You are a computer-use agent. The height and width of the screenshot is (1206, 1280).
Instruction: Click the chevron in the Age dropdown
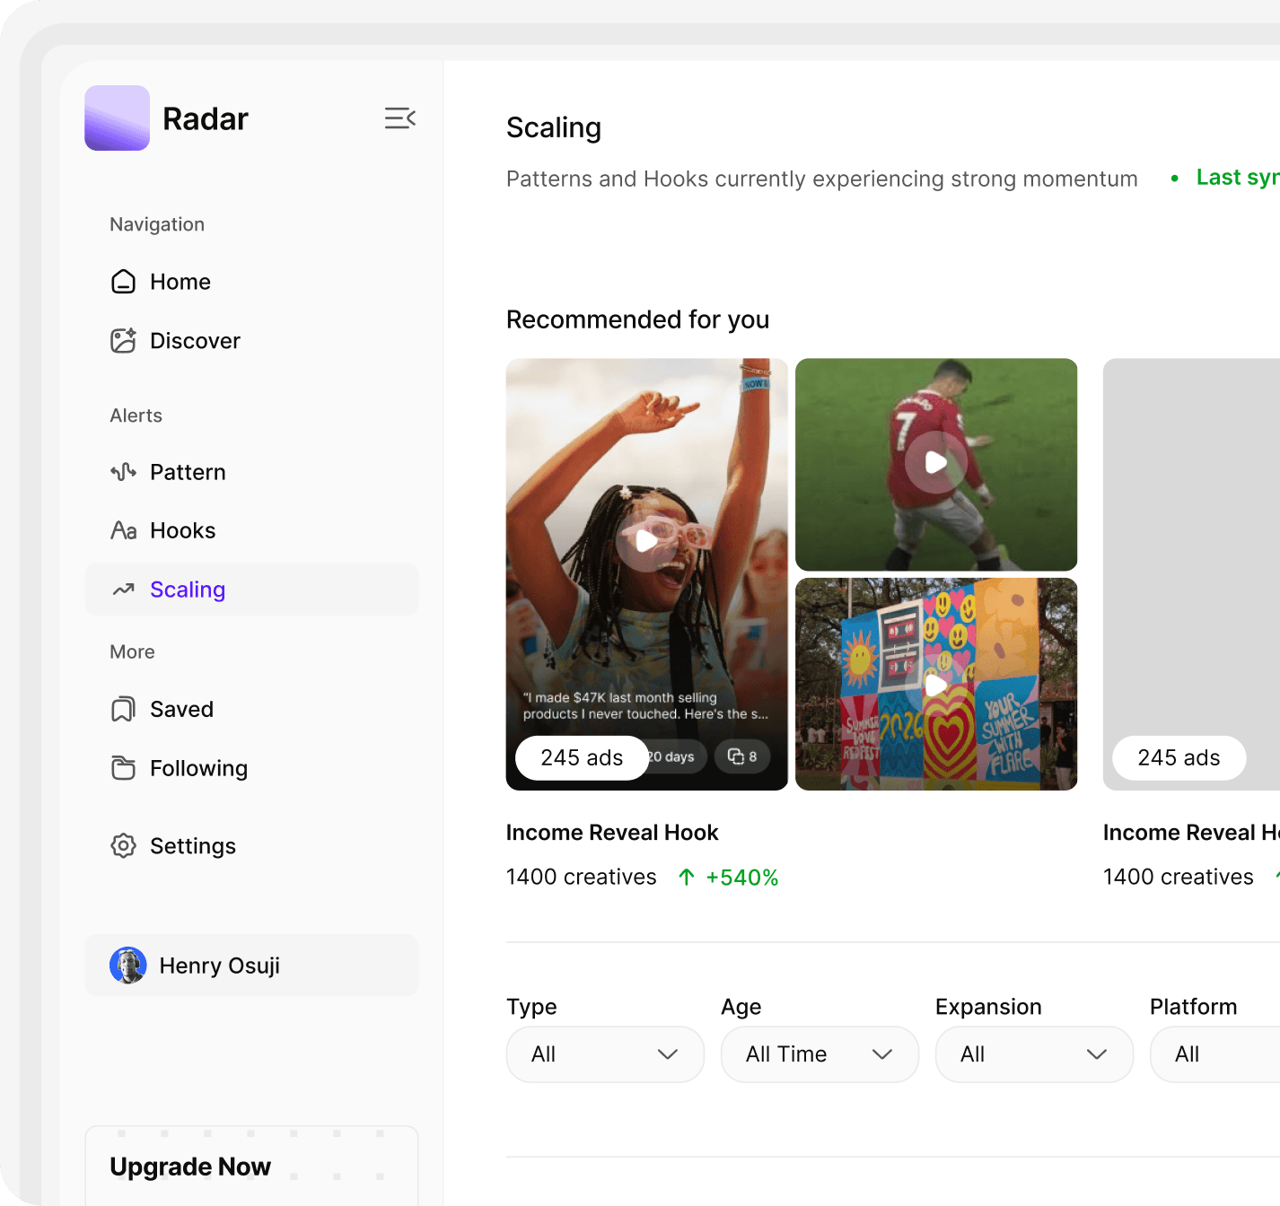tap(882, 1054)
